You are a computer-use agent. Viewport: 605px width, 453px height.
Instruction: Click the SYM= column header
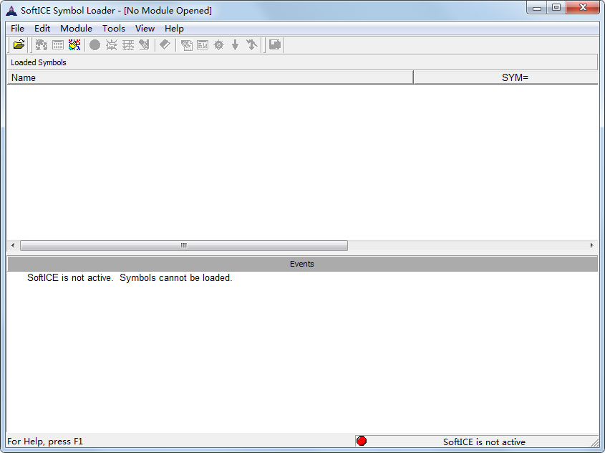506,77
